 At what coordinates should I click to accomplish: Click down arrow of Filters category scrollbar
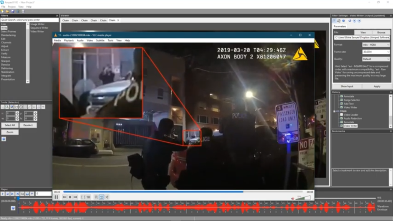point(28,81)
